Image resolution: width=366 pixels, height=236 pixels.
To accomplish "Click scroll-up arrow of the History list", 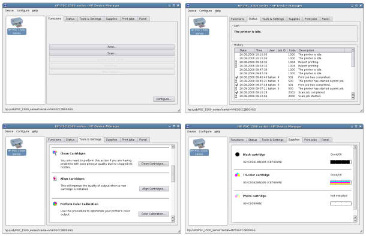I will coord(353,50).
